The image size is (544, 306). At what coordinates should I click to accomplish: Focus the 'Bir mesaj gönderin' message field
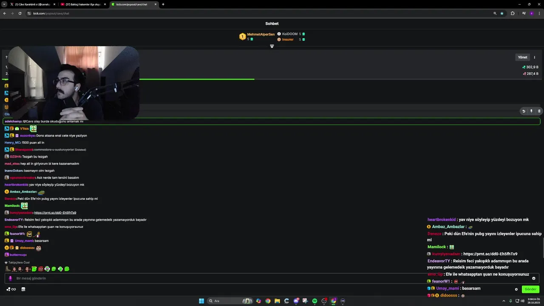click(x=272, y=278)
